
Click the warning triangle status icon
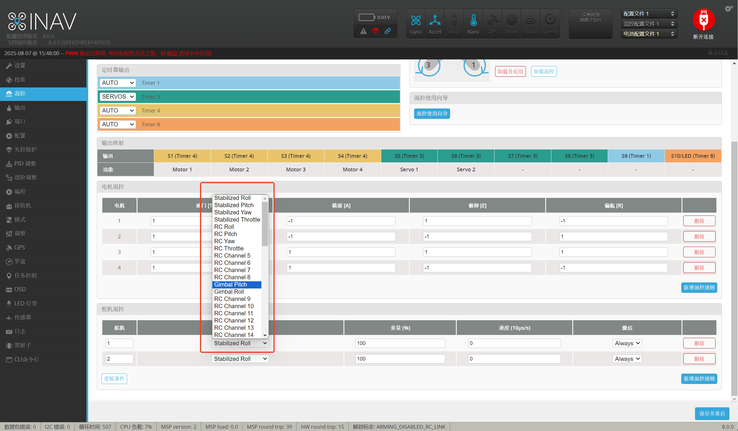click(x=363, y=31)
